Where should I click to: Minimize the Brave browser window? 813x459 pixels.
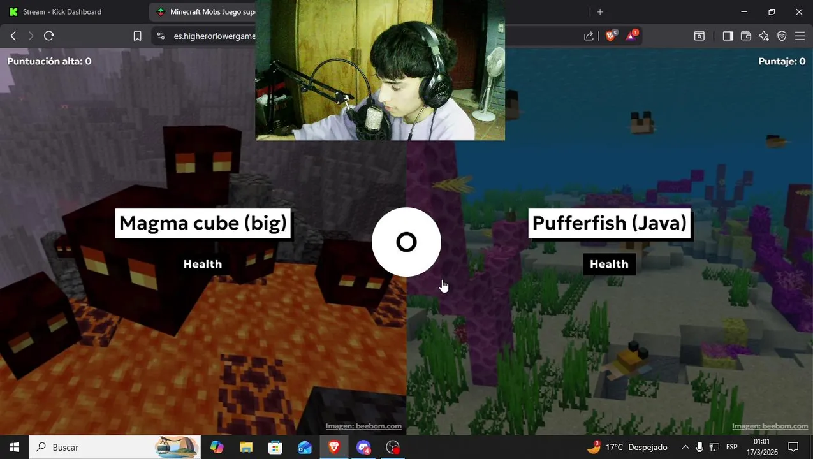[744, 11]
